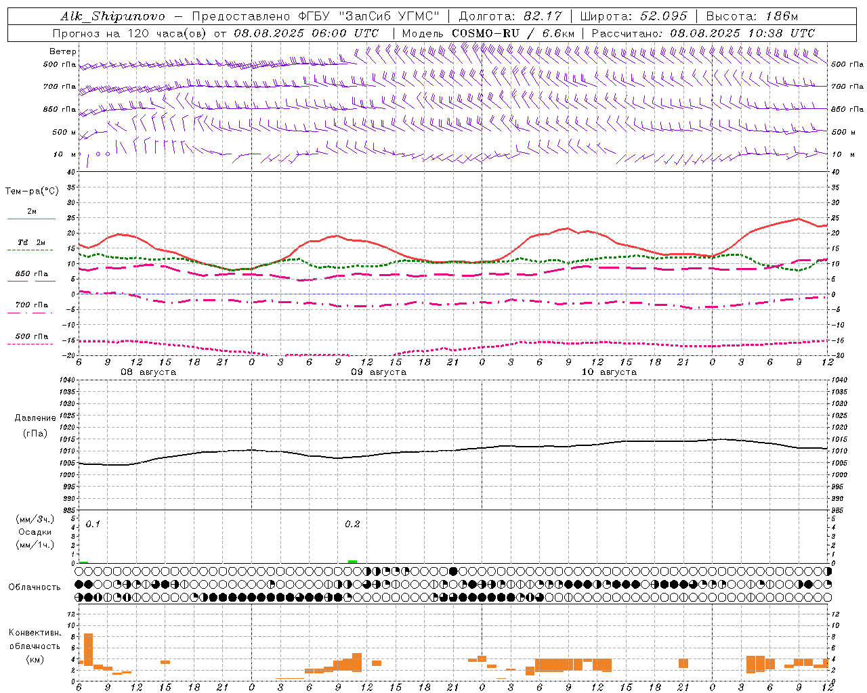Image resolution: width=867 pixels, height=693 pixels.
Task: Click the 0.2 precipitation value
Action: (352, 524)
